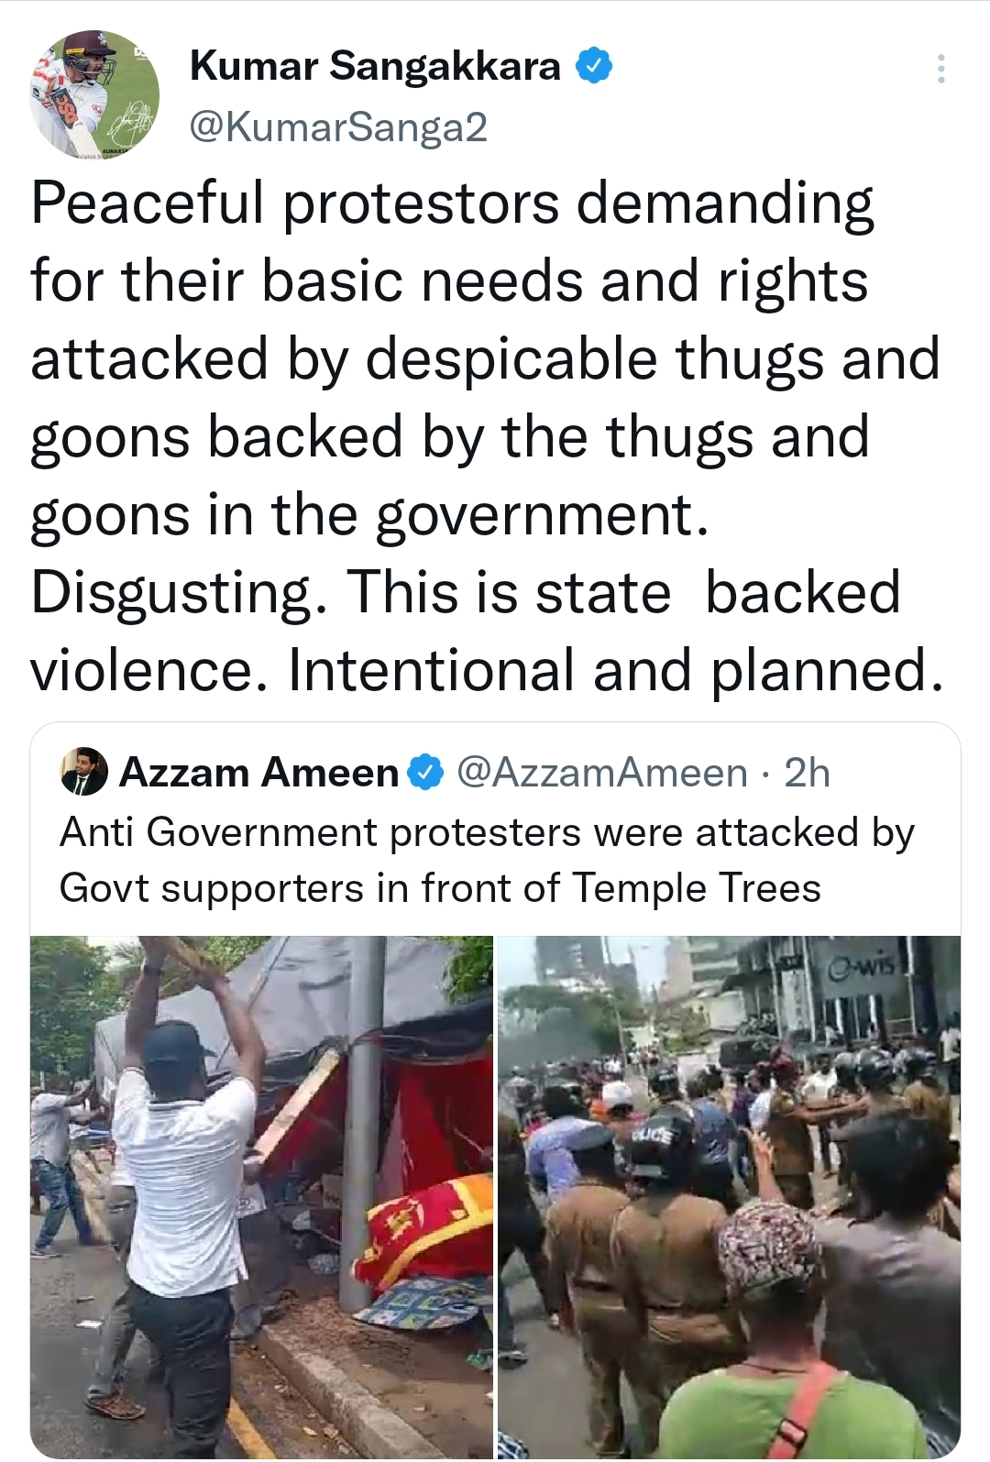Image resolution: width=990 pixels, height=1462 pixels.
Task: Visit the @KumarSanga2 handle
Action: click(338, 126)
